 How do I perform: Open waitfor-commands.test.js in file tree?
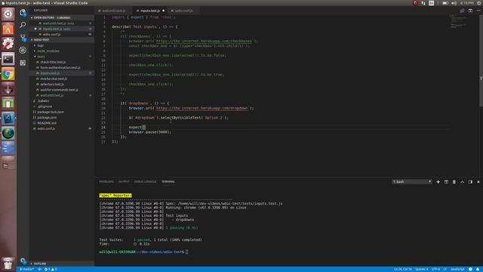click(62, 90)
